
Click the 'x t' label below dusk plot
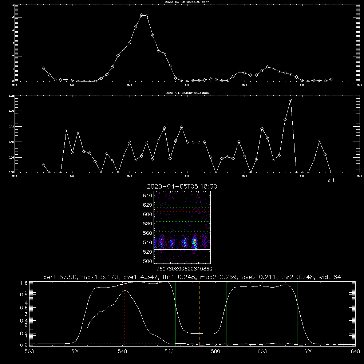coord(331,181)
